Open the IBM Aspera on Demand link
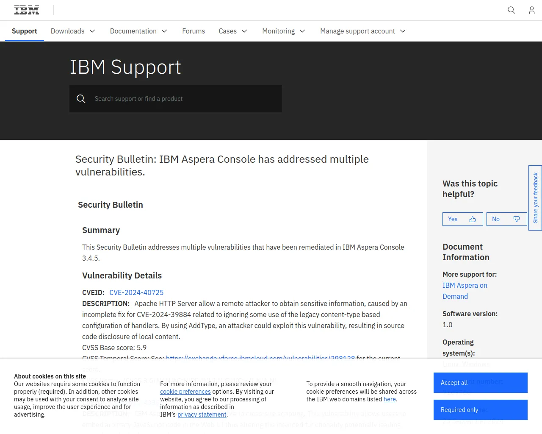 point(465,291)
